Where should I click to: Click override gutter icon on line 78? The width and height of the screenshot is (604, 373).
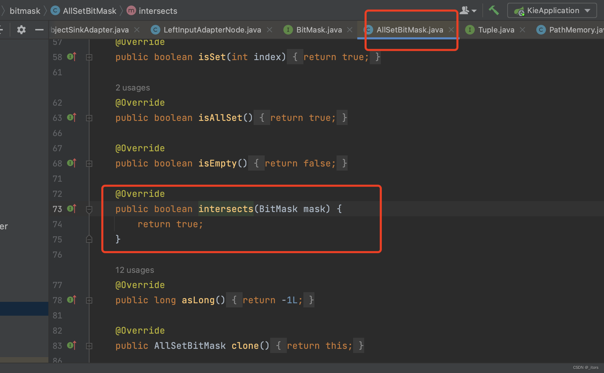tap(72, 300)
